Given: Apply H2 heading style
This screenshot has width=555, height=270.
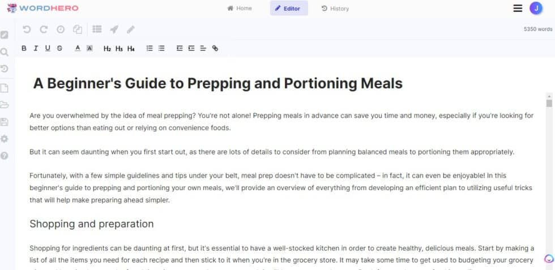Looking at the screenshot, I should pyautogui.click(x=107, y=49).
